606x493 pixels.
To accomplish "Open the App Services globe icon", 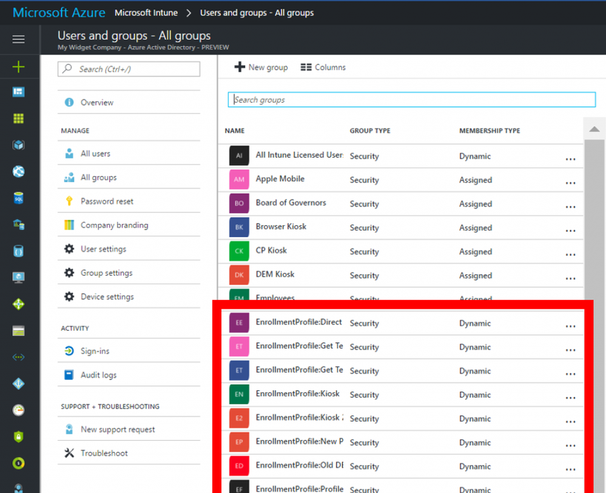I will point(18,171).
